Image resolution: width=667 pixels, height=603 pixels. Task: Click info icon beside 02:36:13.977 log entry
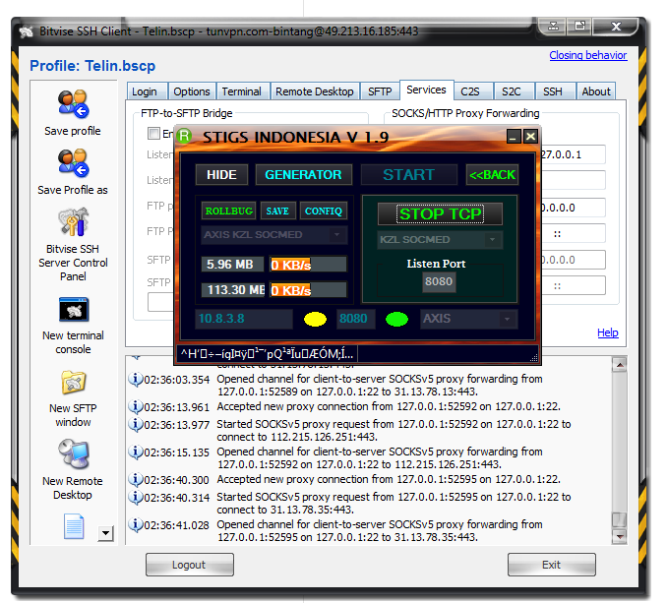136,424
